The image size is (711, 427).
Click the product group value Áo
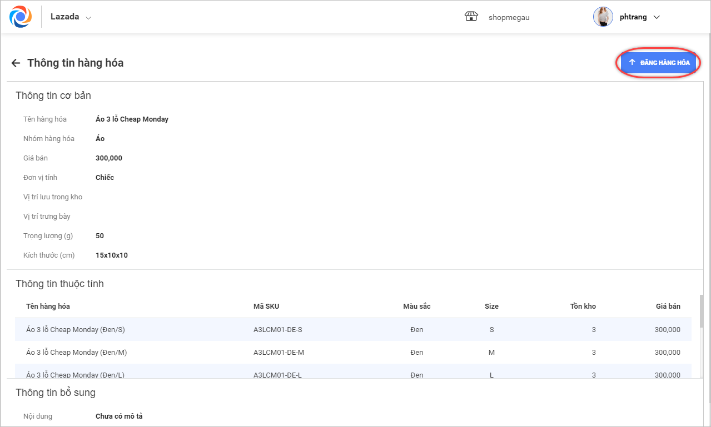tap(100, 139)
